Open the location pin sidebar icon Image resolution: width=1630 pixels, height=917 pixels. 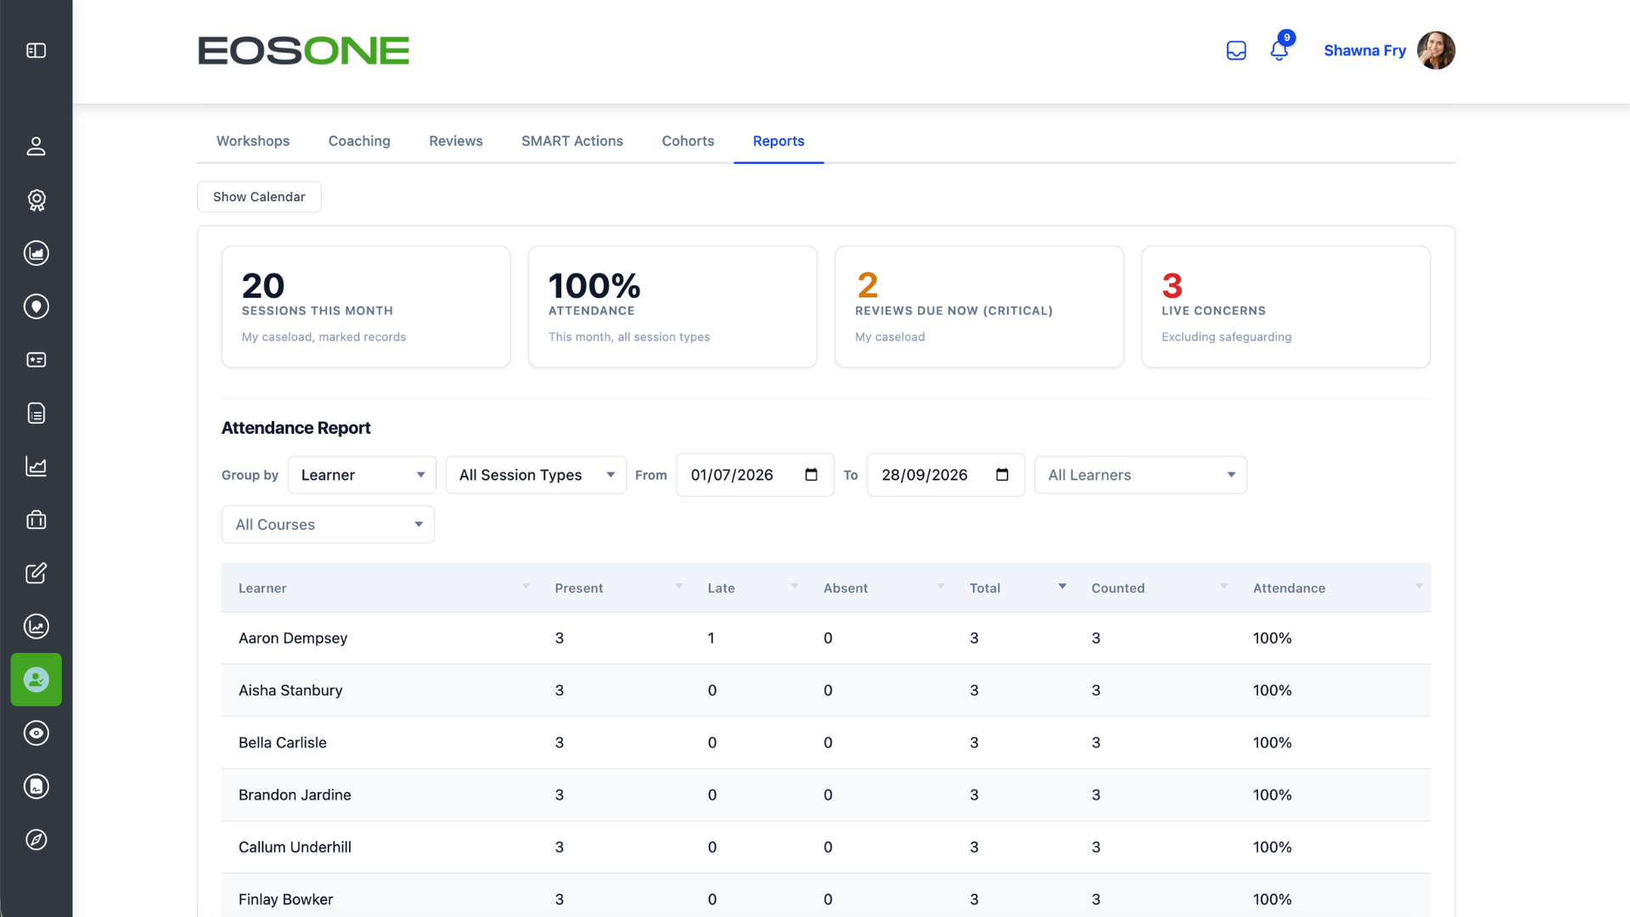tap(36, 307)
